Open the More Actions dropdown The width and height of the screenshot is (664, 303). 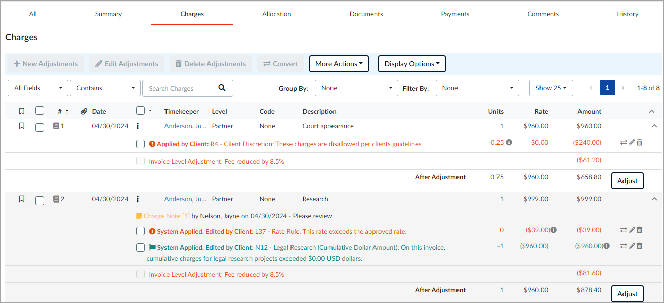(x=339, y=64)
